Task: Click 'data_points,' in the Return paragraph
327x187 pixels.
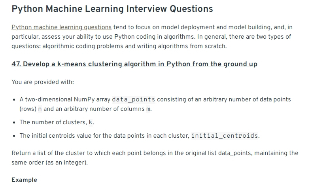Action: pyautogui.click(x=235, y=153)
